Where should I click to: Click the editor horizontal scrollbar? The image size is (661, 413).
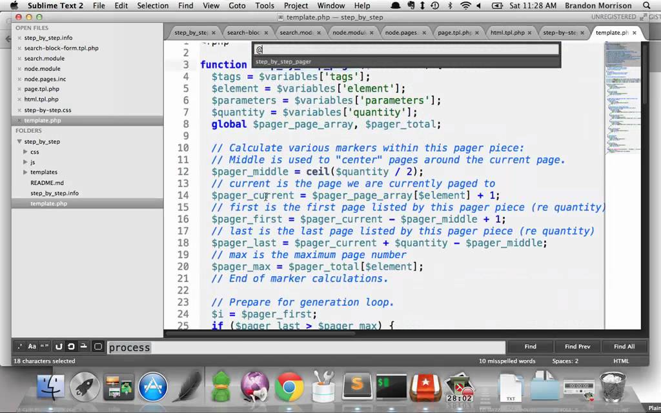coord(261,334)
